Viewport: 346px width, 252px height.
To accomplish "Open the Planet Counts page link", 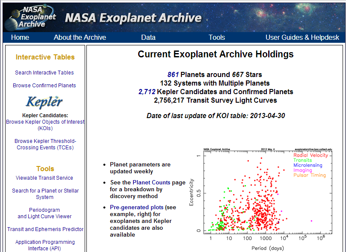I will [x=151, y=183].
